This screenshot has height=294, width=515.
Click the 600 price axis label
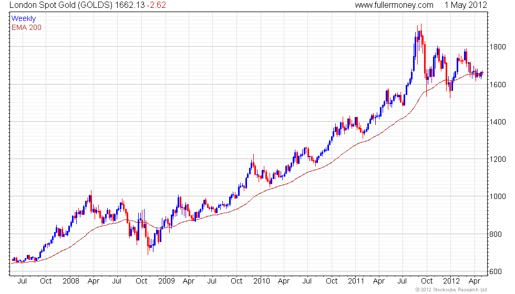pyautogui.click(x=496, y=272)
